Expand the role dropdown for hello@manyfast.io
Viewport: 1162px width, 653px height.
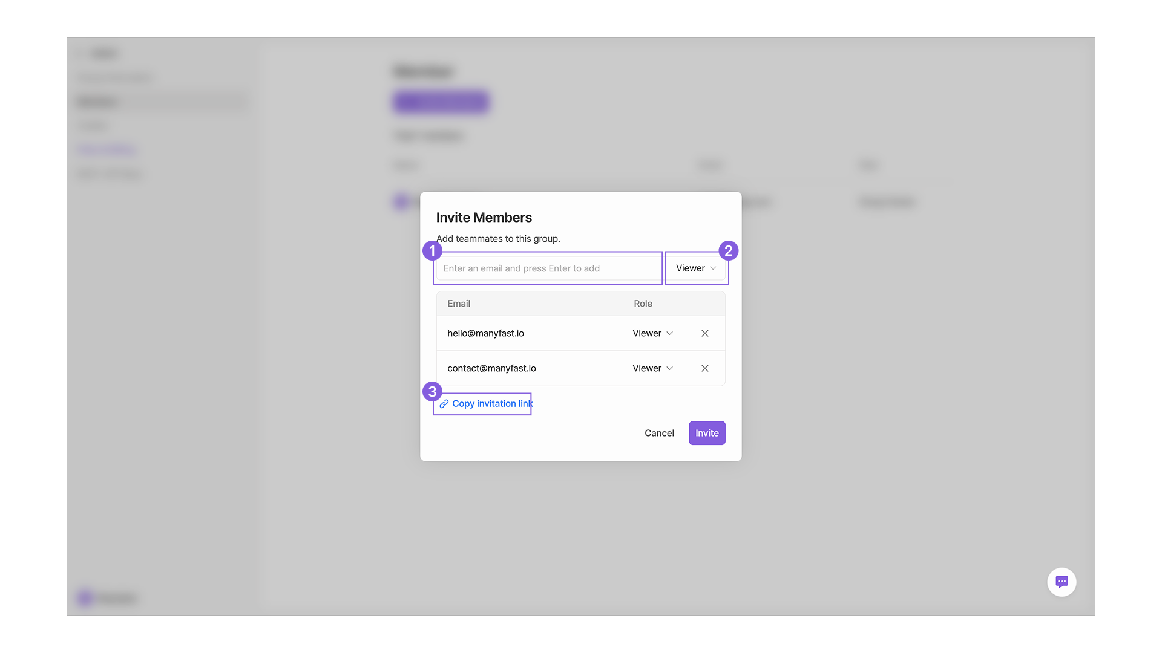point(652,333)
